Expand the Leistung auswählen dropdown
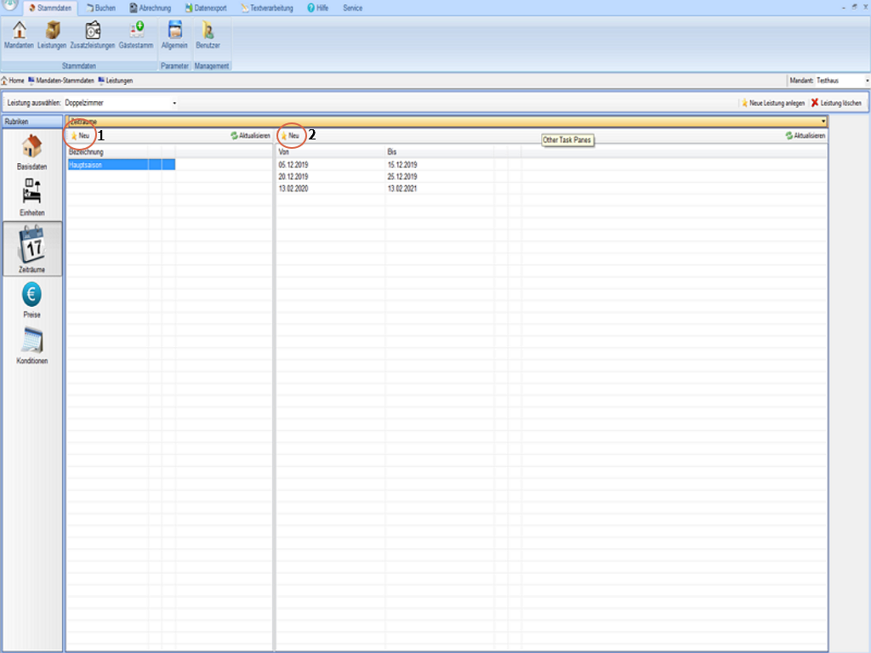Screen dimensions: 871x653 click(174, 103)
